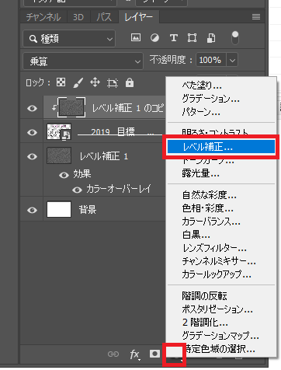Choose 階調の反転 from the menu
The width and height of the screenshot is (281, 370).
pos(221,295)
